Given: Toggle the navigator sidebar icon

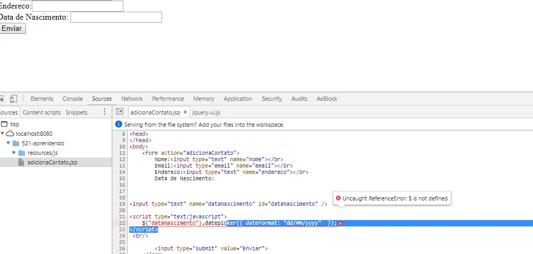Looking at the screenshot, I should [x=120, y=112].
